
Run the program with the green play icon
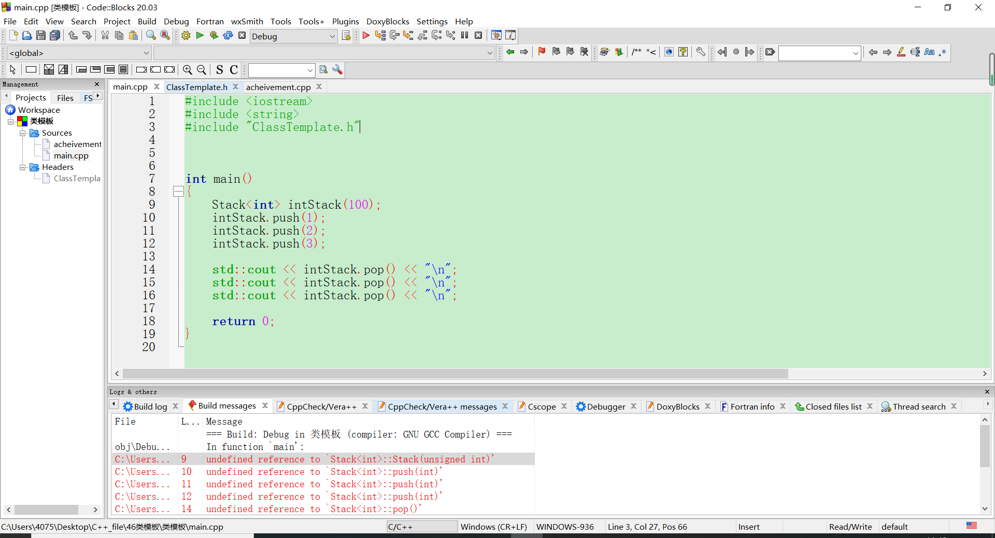[200, 36]
